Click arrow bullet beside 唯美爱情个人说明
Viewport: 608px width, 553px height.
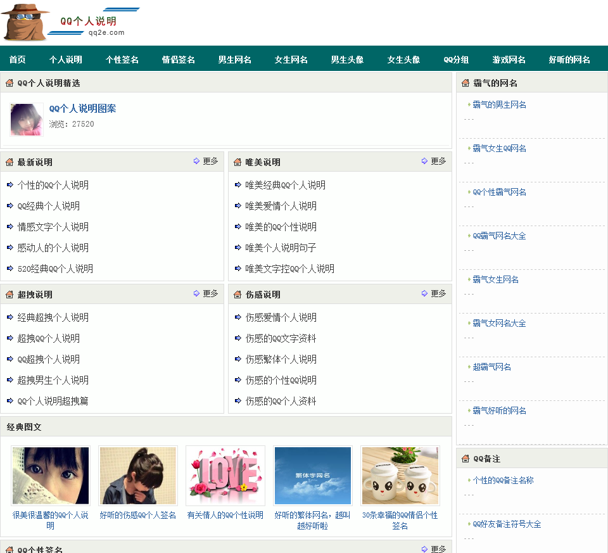point(238,206)
